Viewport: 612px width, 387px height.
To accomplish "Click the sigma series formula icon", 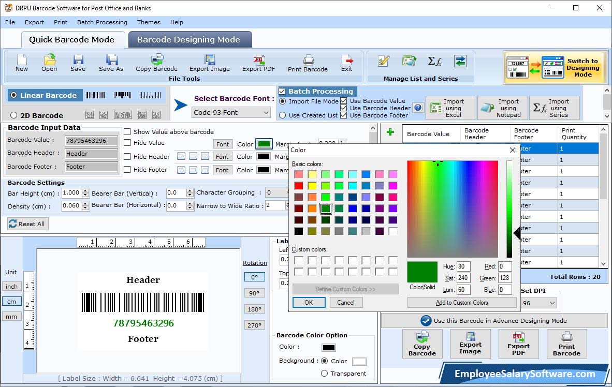I will (434, 61).
